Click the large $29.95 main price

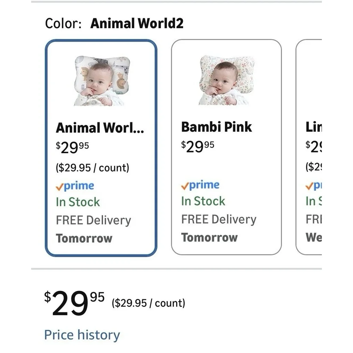[74, 303]
